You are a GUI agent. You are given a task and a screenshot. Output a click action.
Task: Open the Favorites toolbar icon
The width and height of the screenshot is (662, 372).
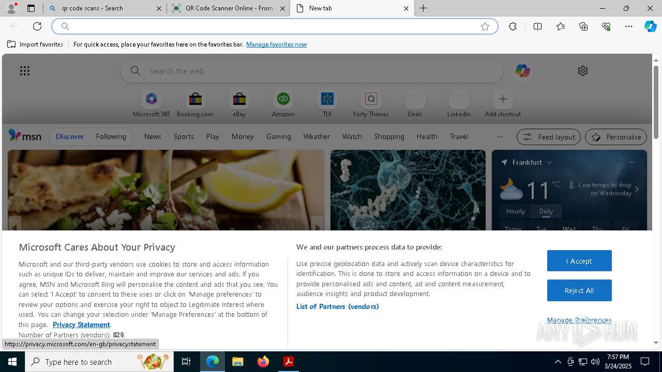coord(561,26)
